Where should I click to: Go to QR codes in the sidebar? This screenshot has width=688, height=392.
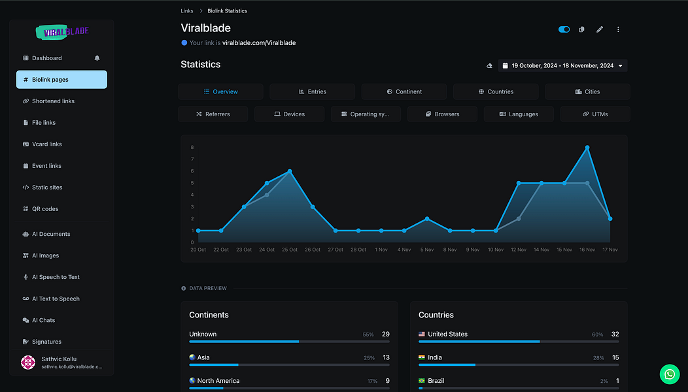pyautogui.click(x=45, y=209)
